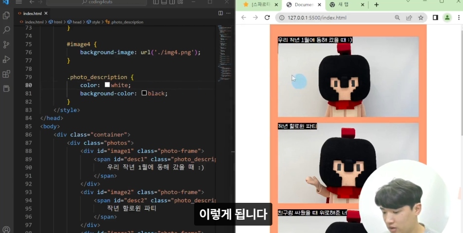463x233 pixels.
Task: Click the white color swatch in CSS
Action: 107,85
